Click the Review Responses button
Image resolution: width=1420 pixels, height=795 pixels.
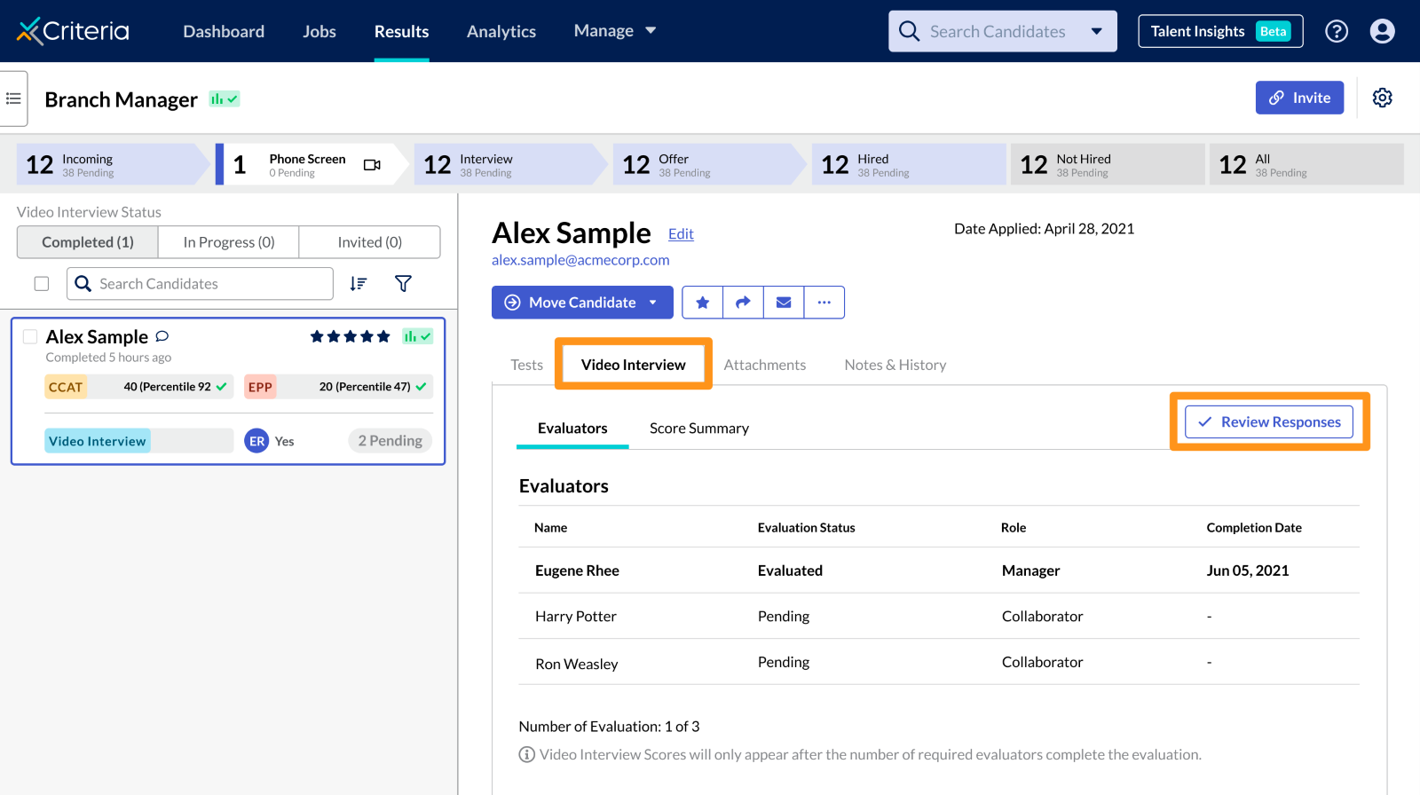pyautogui.click(x=1269, y=422)
